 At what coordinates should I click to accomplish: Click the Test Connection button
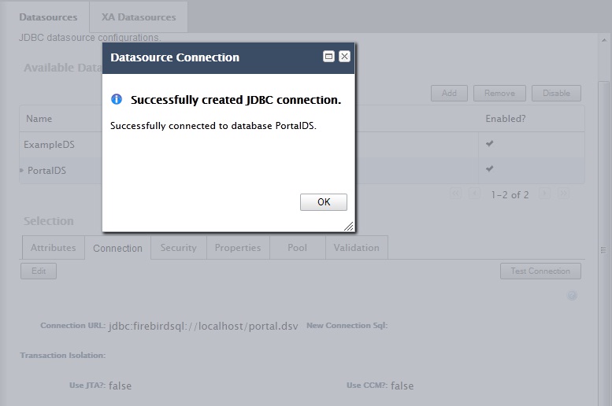tap(540, 271)
